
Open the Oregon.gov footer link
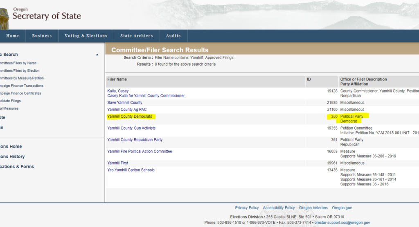click(x=342, y=208)
